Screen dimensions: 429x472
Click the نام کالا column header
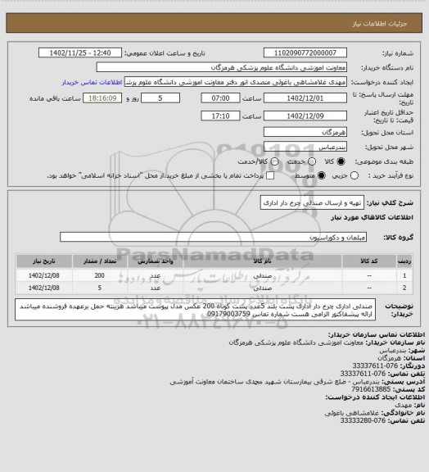(262, 261)
